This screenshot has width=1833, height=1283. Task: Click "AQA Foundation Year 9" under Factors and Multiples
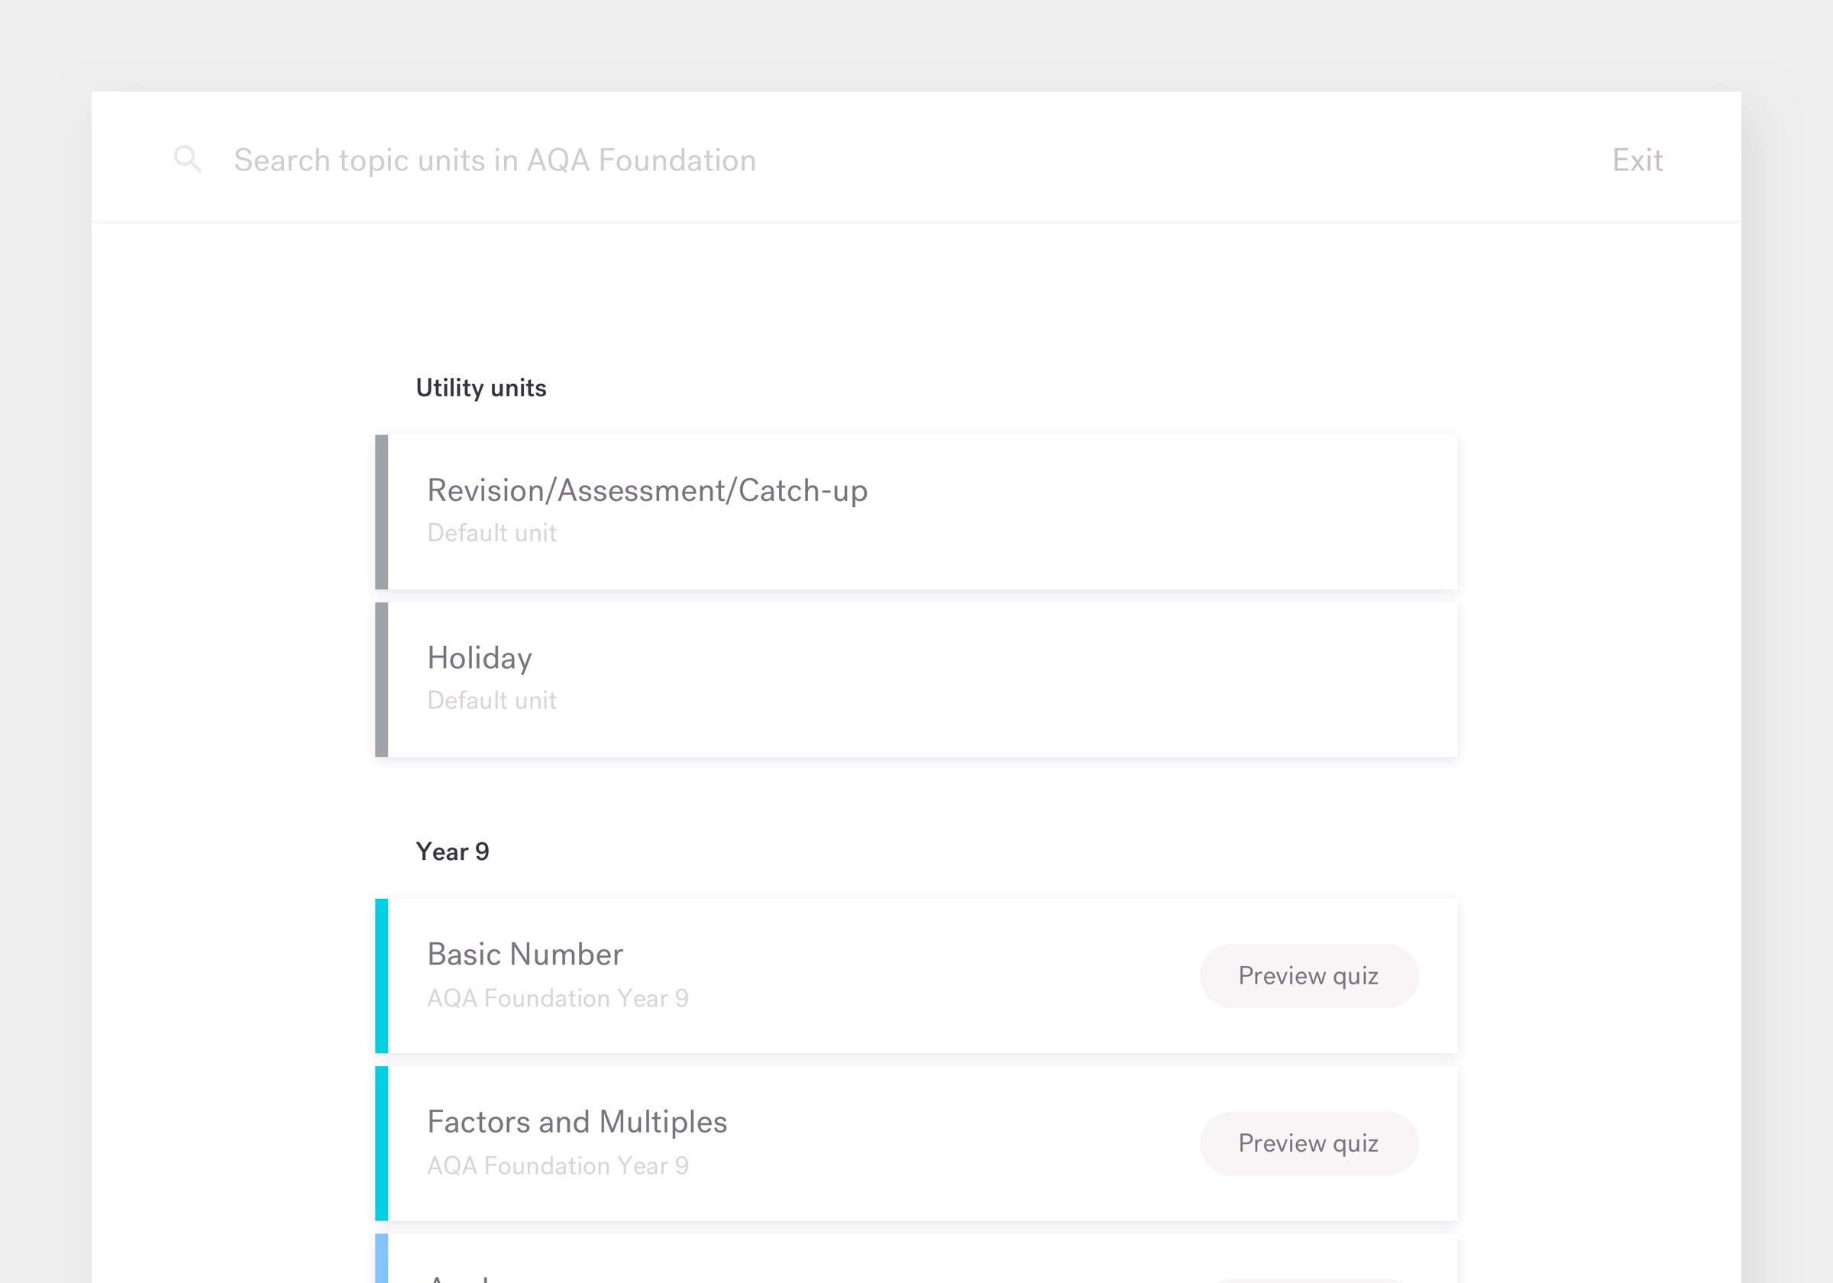tap(558, 1165)
